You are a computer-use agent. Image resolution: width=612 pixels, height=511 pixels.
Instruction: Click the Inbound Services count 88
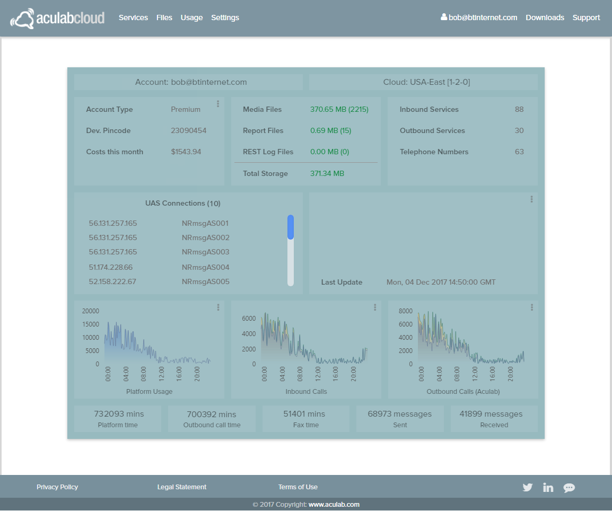pos(519,109)
